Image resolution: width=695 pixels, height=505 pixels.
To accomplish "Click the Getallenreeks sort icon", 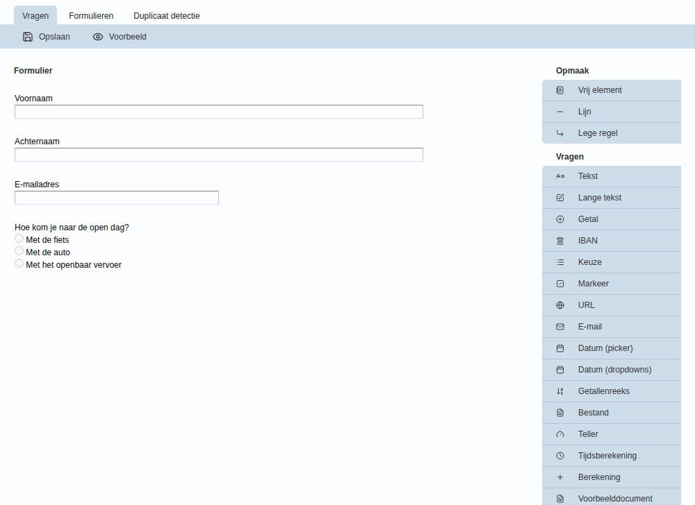I will [560, 391].
